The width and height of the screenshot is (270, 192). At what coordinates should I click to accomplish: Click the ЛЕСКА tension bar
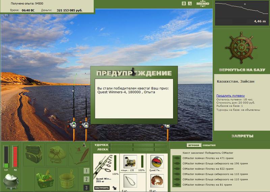pos(138,149)
